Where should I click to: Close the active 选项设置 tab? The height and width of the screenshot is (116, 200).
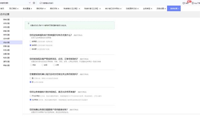pos(179,9)
